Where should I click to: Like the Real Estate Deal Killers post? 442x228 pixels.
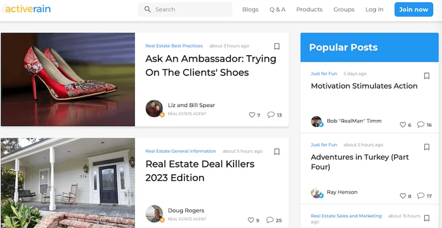coord(251,220)
